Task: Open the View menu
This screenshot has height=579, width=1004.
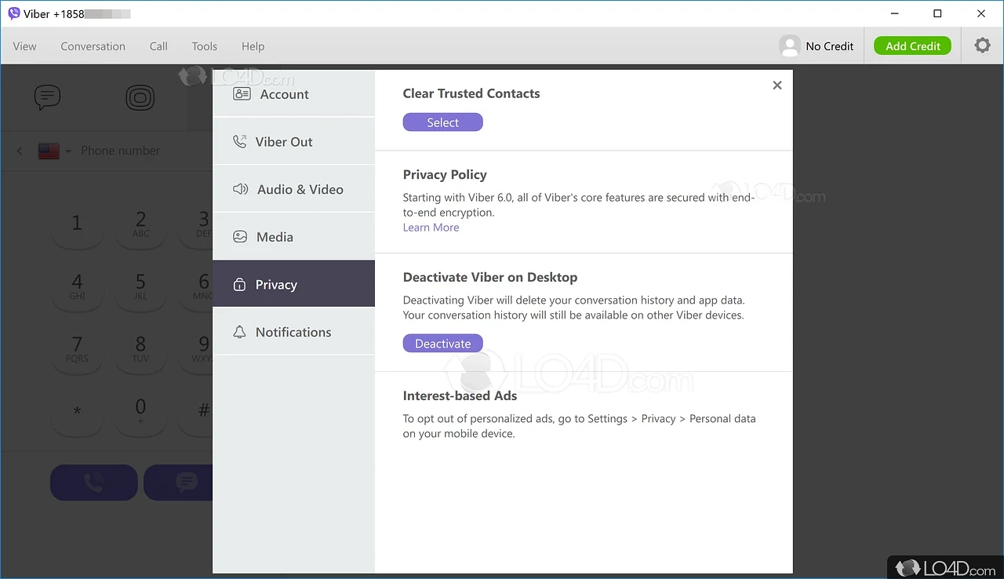Action: tap(24, 46)
